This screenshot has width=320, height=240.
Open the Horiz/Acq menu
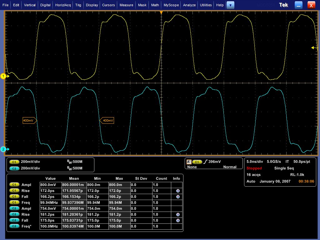click(63, 5)
